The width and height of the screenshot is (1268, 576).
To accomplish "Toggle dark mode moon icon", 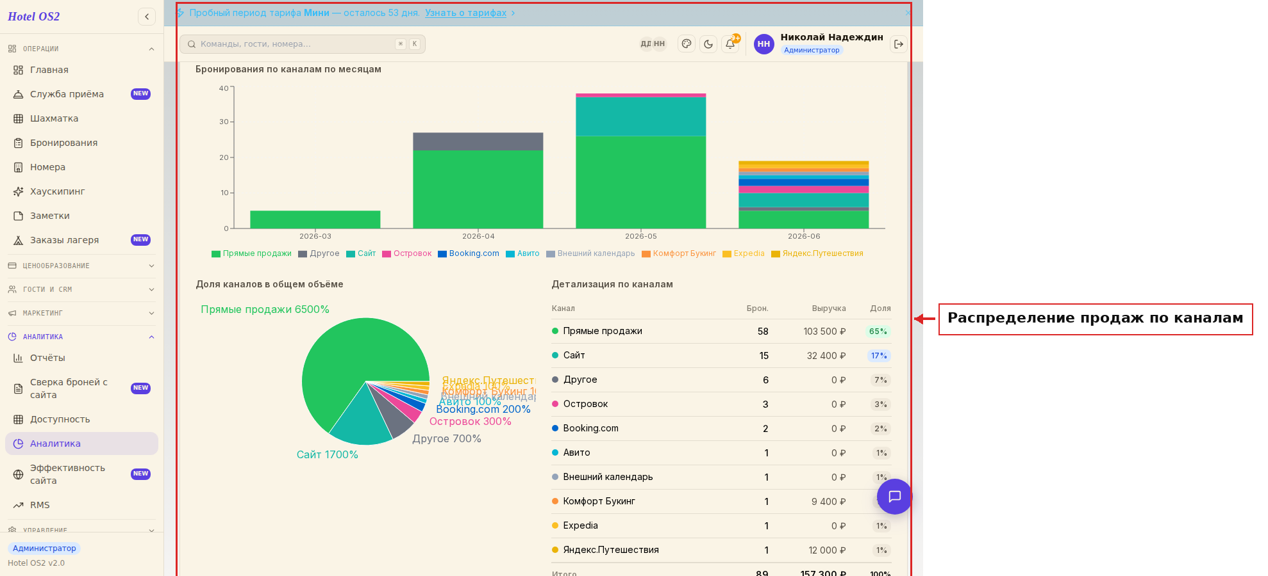I will coord(708,44).
